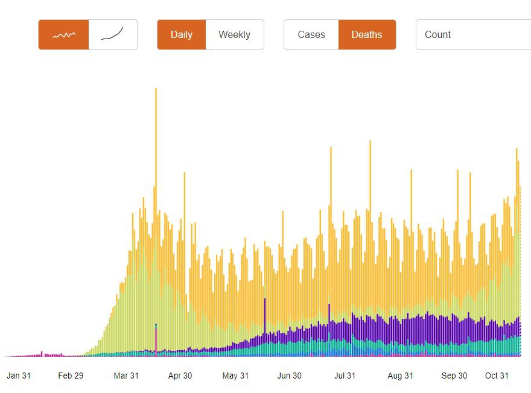531x393 pixels.
Task: Click the May 31 axis label
Action: pos(235,376)
